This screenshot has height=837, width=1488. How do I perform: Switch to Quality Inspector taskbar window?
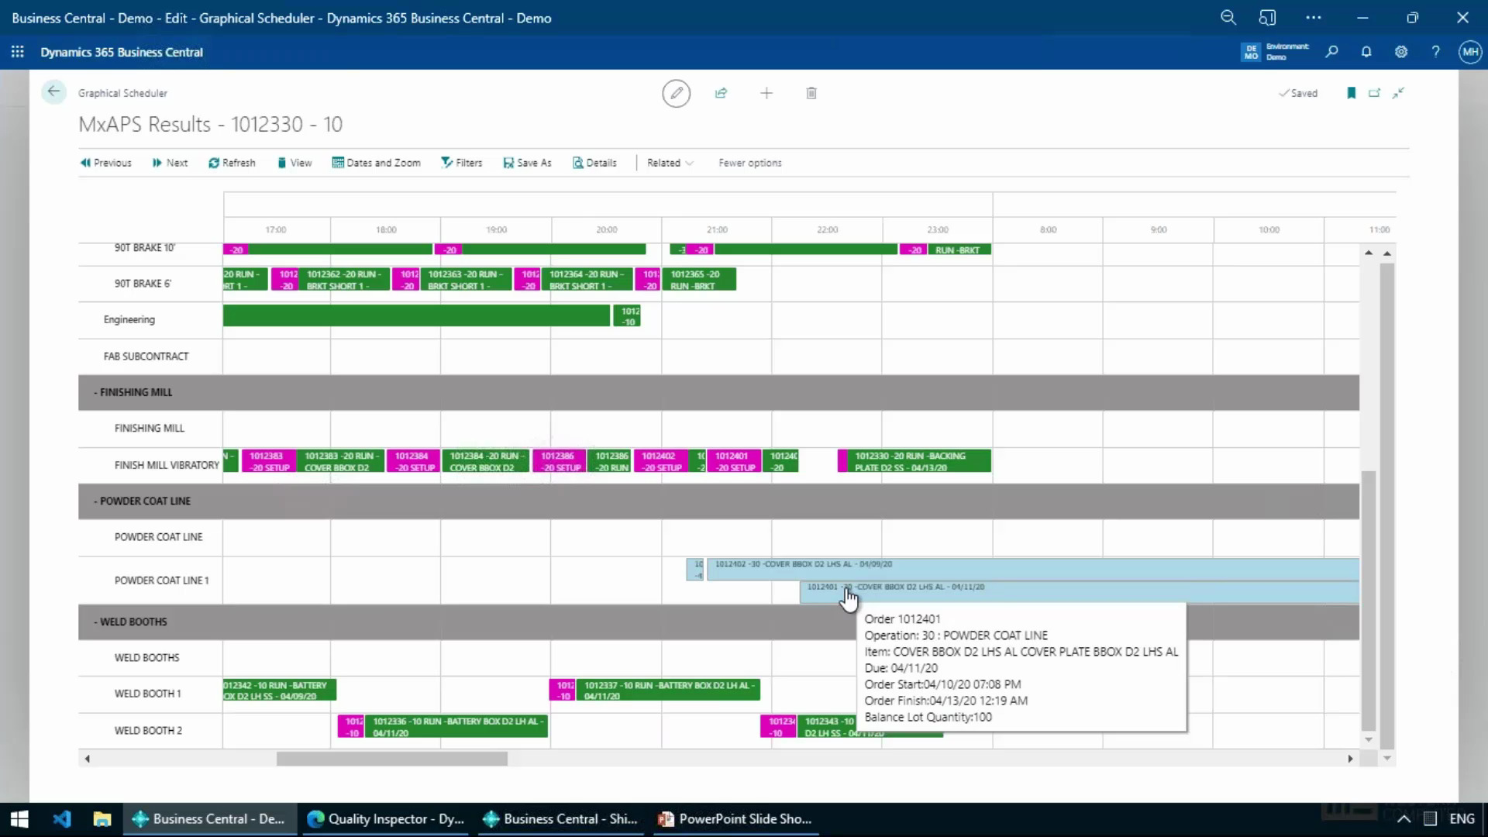(x=385, y=818)
